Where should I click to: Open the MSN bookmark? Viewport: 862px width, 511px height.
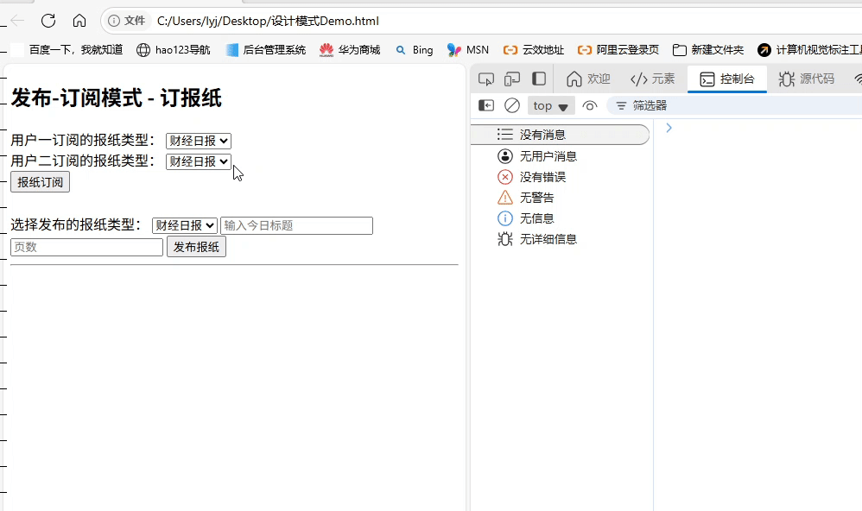coord(468,50)
